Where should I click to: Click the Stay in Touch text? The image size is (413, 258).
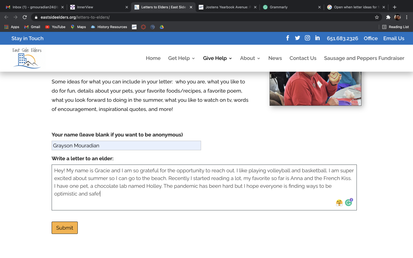click(x=27, y=38)
